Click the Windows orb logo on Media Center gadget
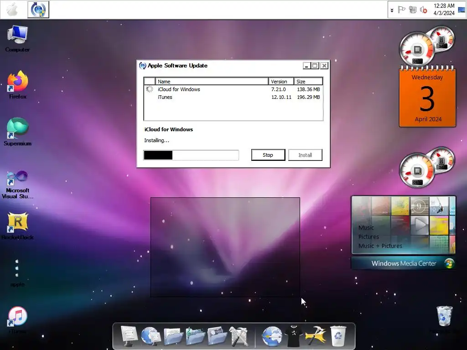 pyautogui.click(x=449, y=263)
